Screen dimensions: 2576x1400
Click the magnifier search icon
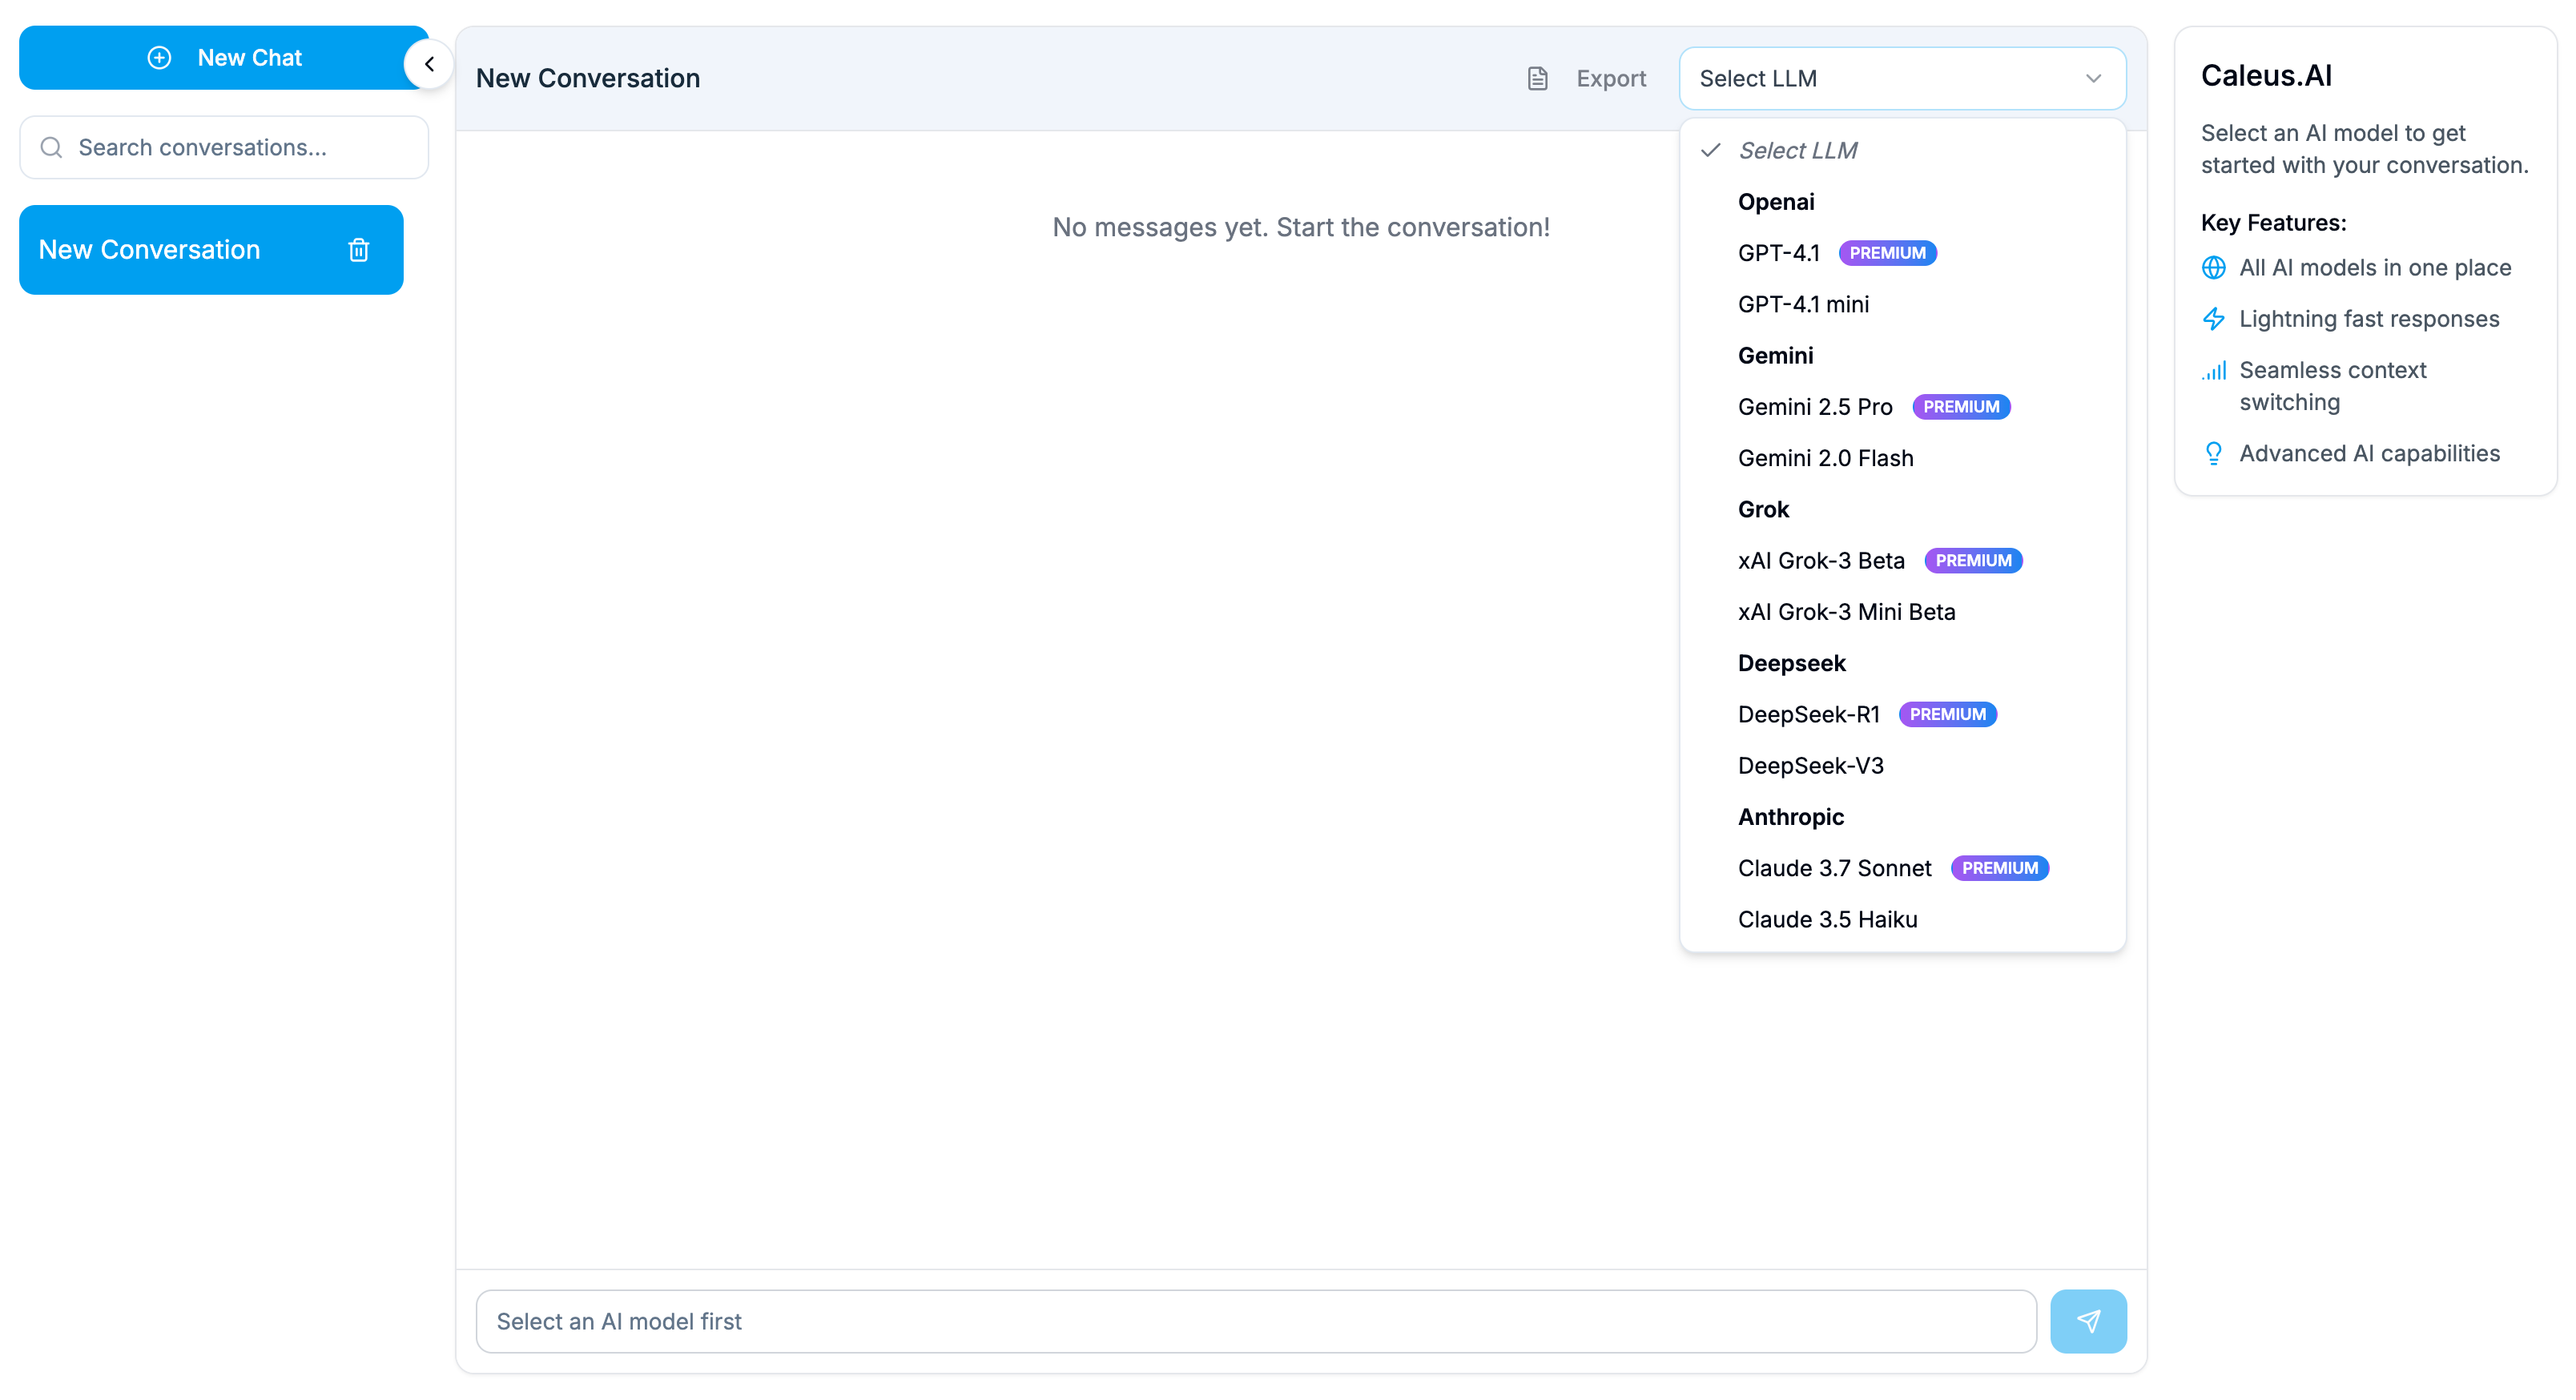coord(51,147)
